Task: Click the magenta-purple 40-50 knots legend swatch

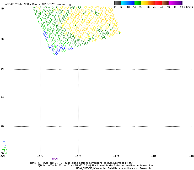Action: pyautogui.click(x=175, y=3)
